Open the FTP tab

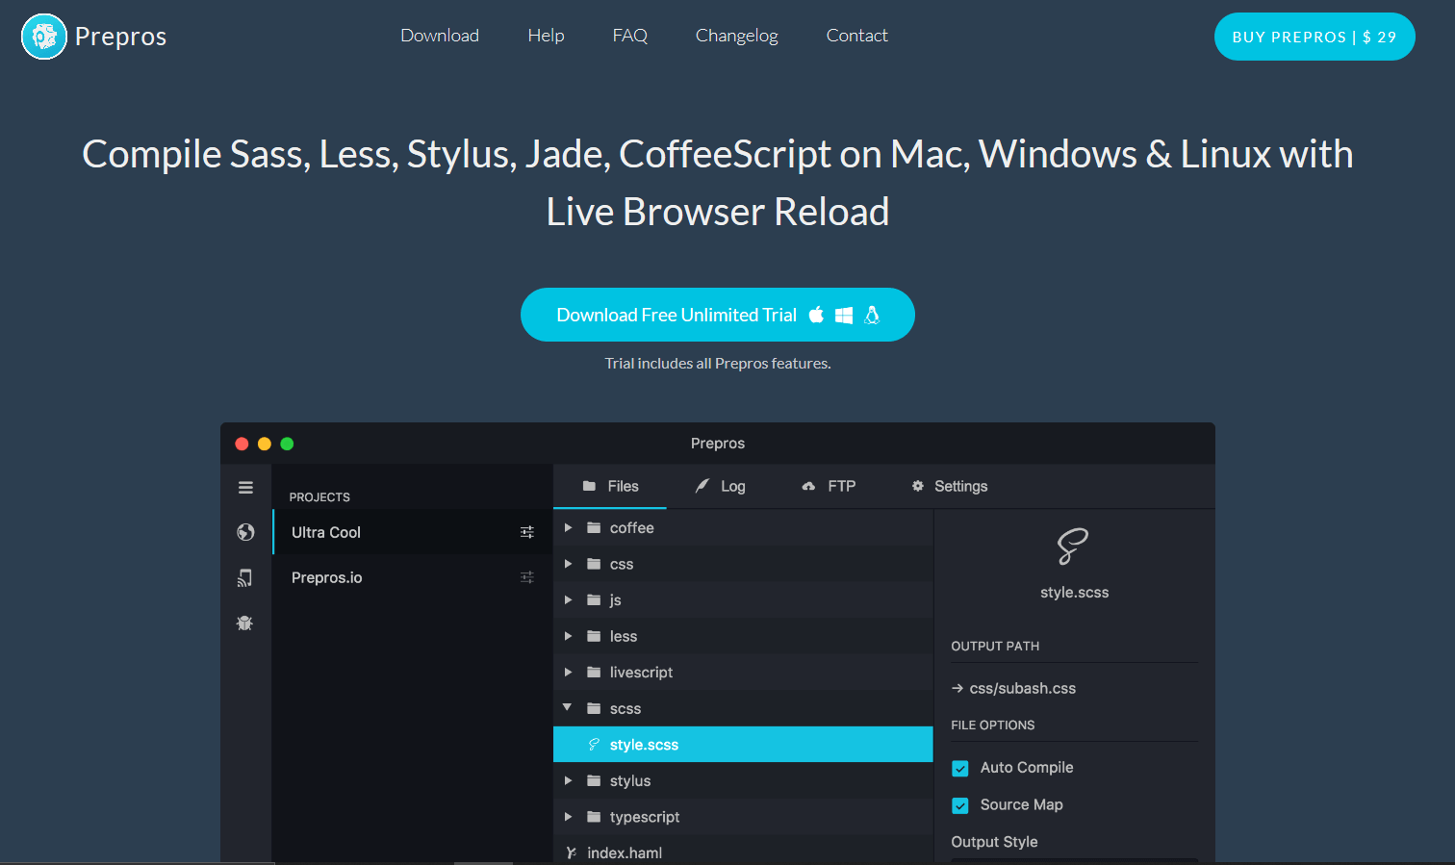830,487
